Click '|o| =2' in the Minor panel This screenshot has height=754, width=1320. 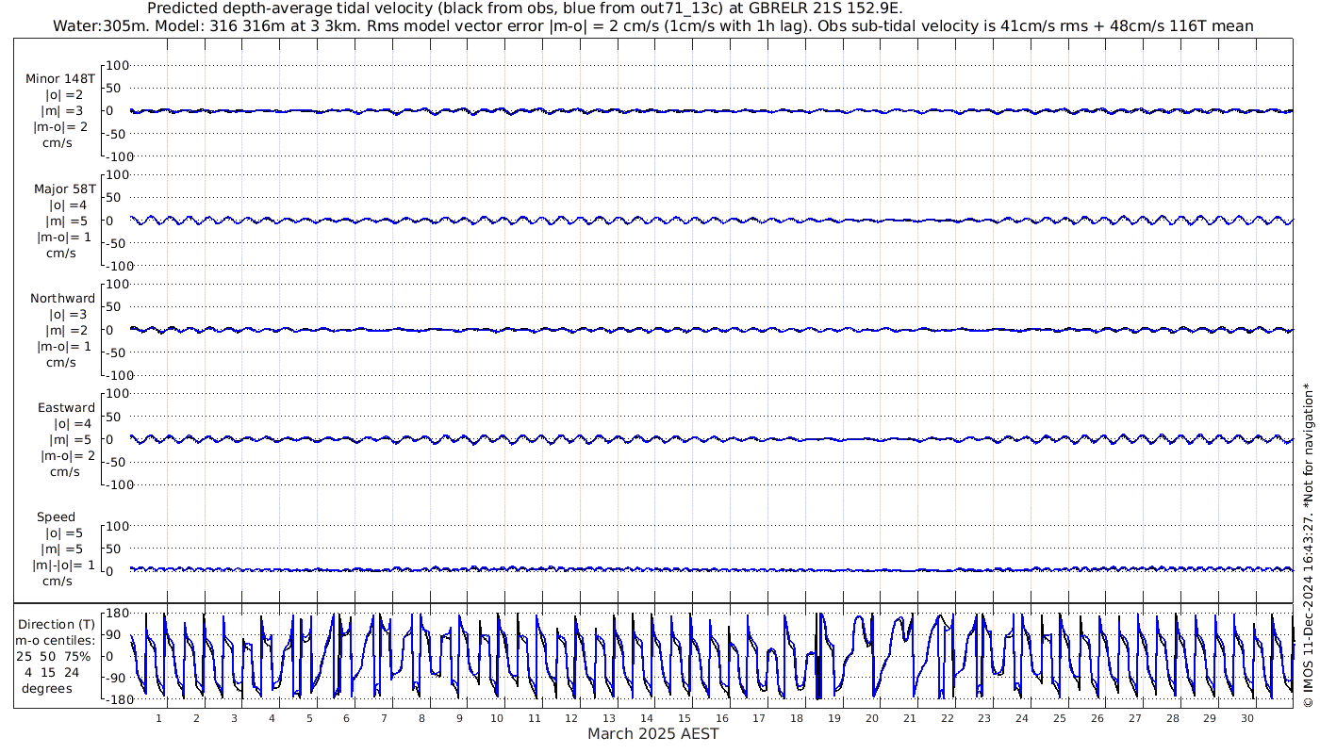[x=65, y=95]
